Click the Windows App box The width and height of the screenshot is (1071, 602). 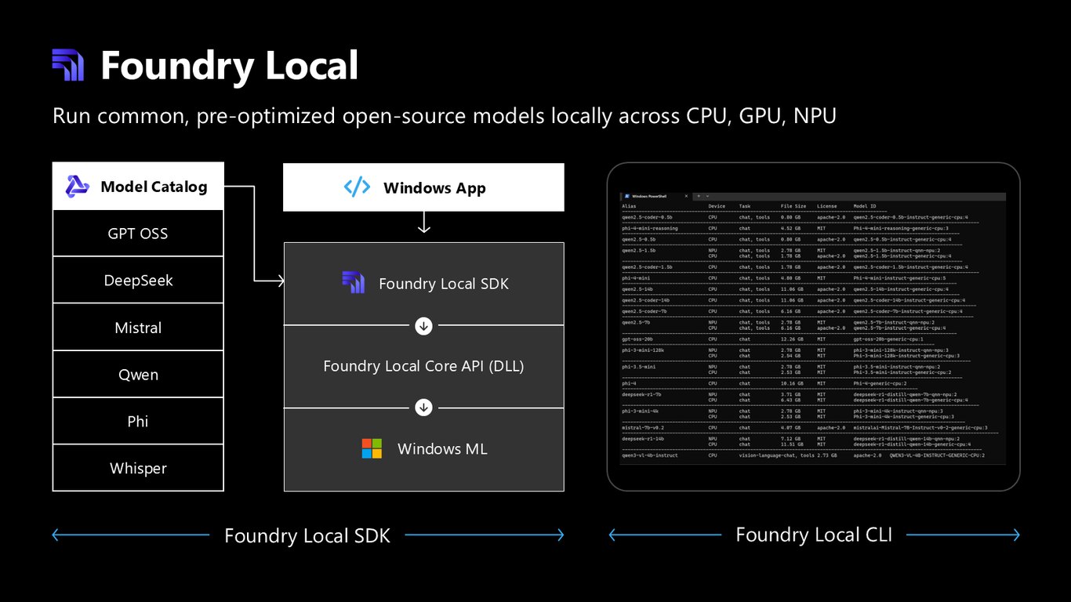point(423,187)
